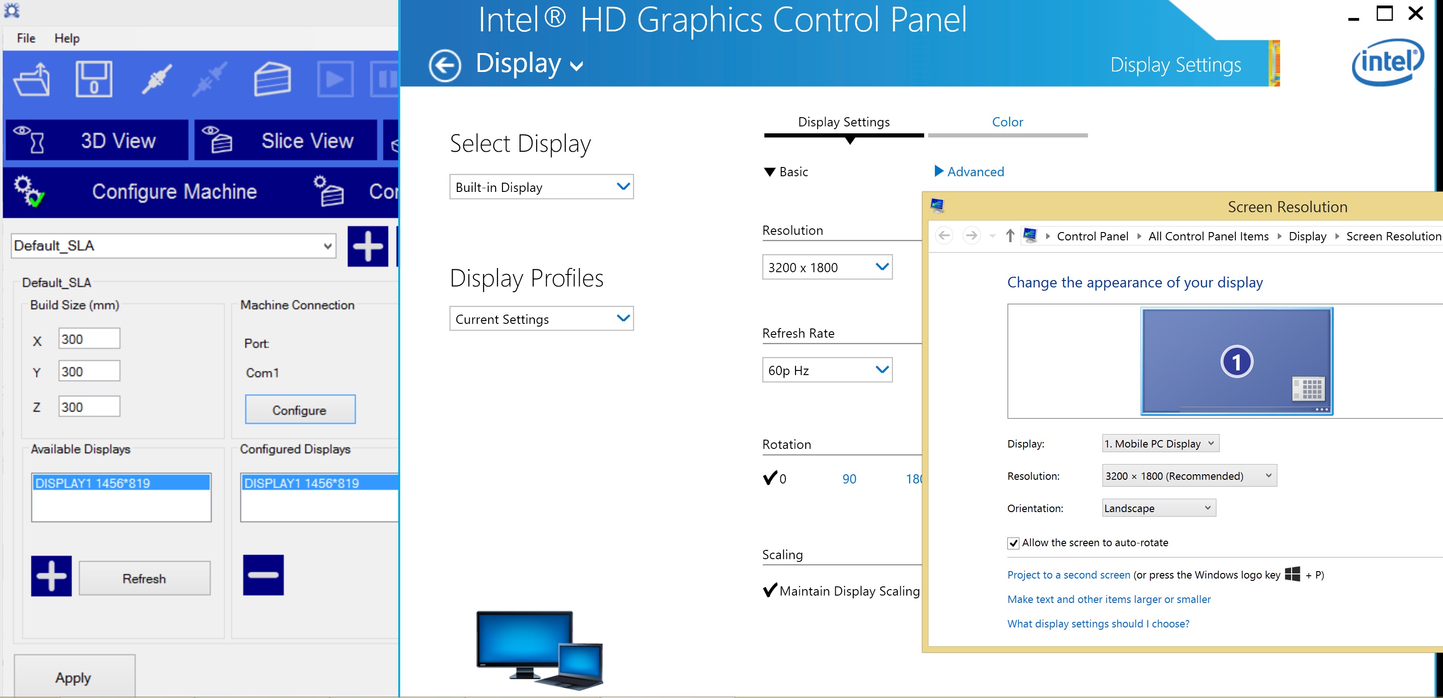Click the connect plug icon
The width and height of the screenshot is (1443, 698).
point(156,79)
